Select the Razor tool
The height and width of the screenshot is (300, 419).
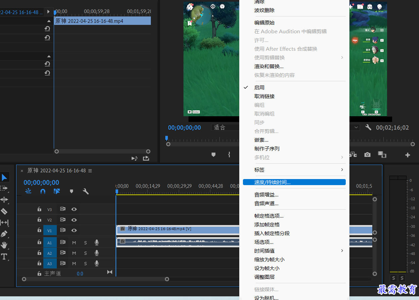[x=4, y=211]
